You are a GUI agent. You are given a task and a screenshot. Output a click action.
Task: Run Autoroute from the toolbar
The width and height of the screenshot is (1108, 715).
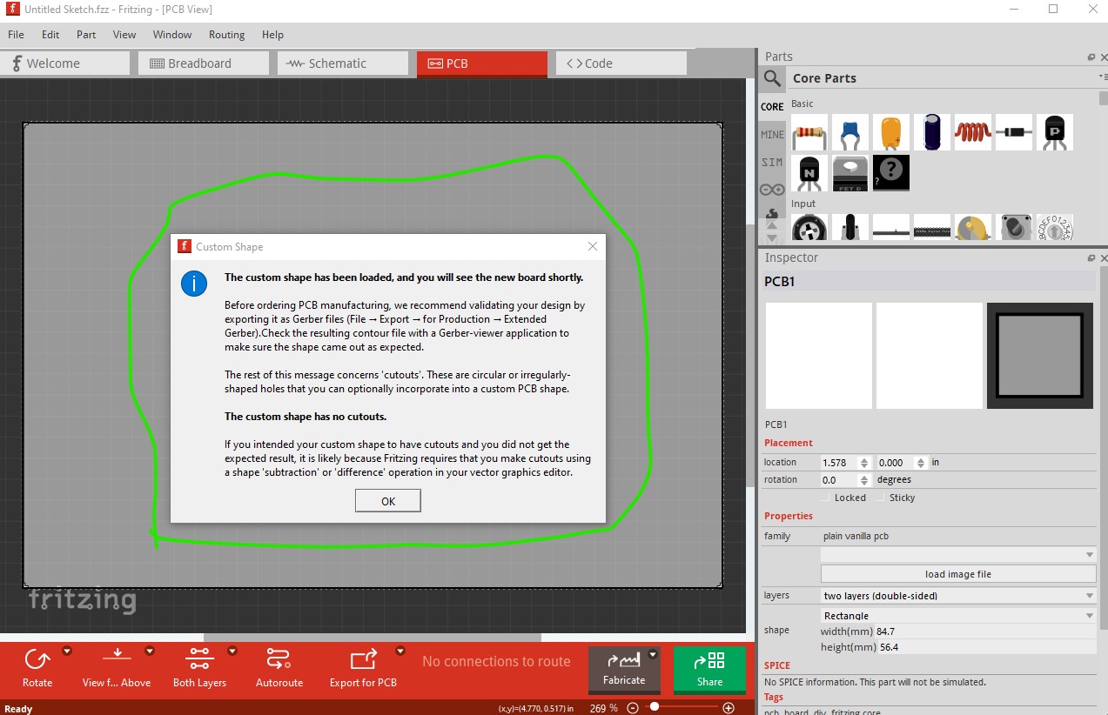pyautogui.click(x=279, y=658)
